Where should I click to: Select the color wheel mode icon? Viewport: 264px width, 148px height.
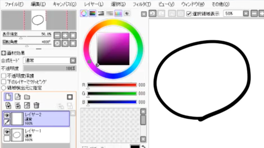(x=84, y=14)
